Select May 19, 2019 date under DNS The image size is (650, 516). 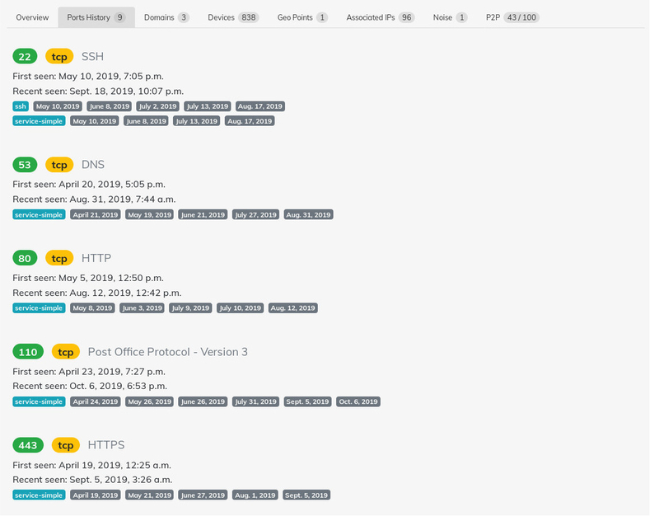pyautogui.click(x=149, y=215)
